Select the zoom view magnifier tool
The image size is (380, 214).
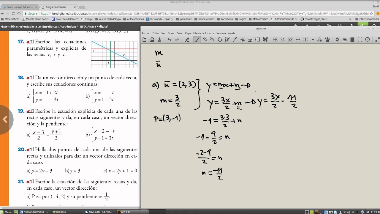[283, 40]
